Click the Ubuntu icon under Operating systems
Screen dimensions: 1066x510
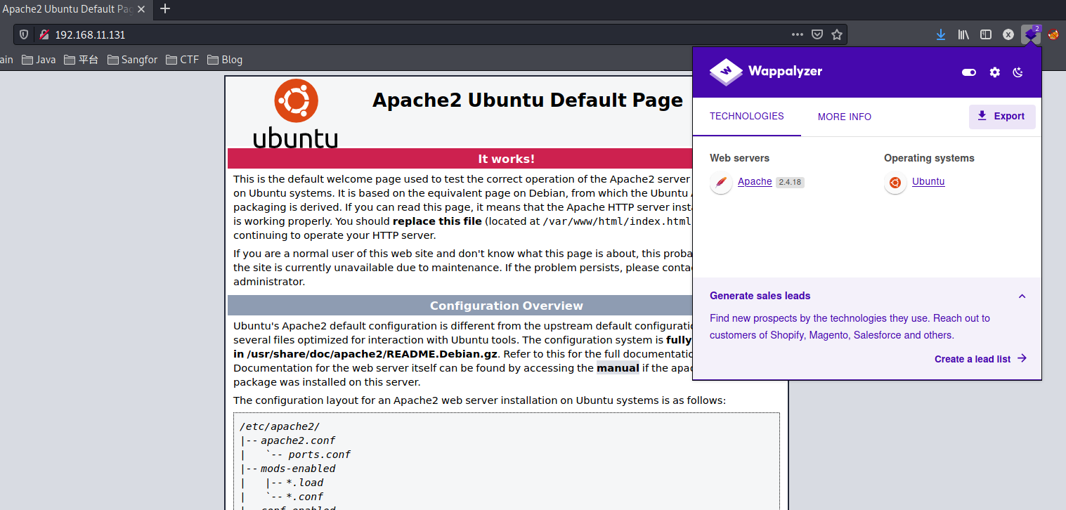pos(895,183)
